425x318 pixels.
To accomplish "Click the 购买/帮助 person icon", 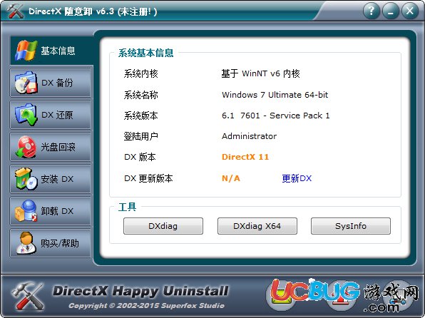I will (26, 243).
